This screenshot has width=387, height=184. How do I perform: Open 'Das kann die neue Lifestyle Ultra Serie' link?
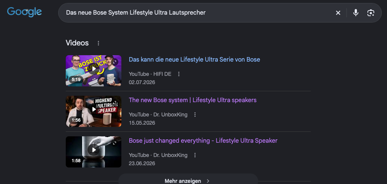tap(194, 59)
